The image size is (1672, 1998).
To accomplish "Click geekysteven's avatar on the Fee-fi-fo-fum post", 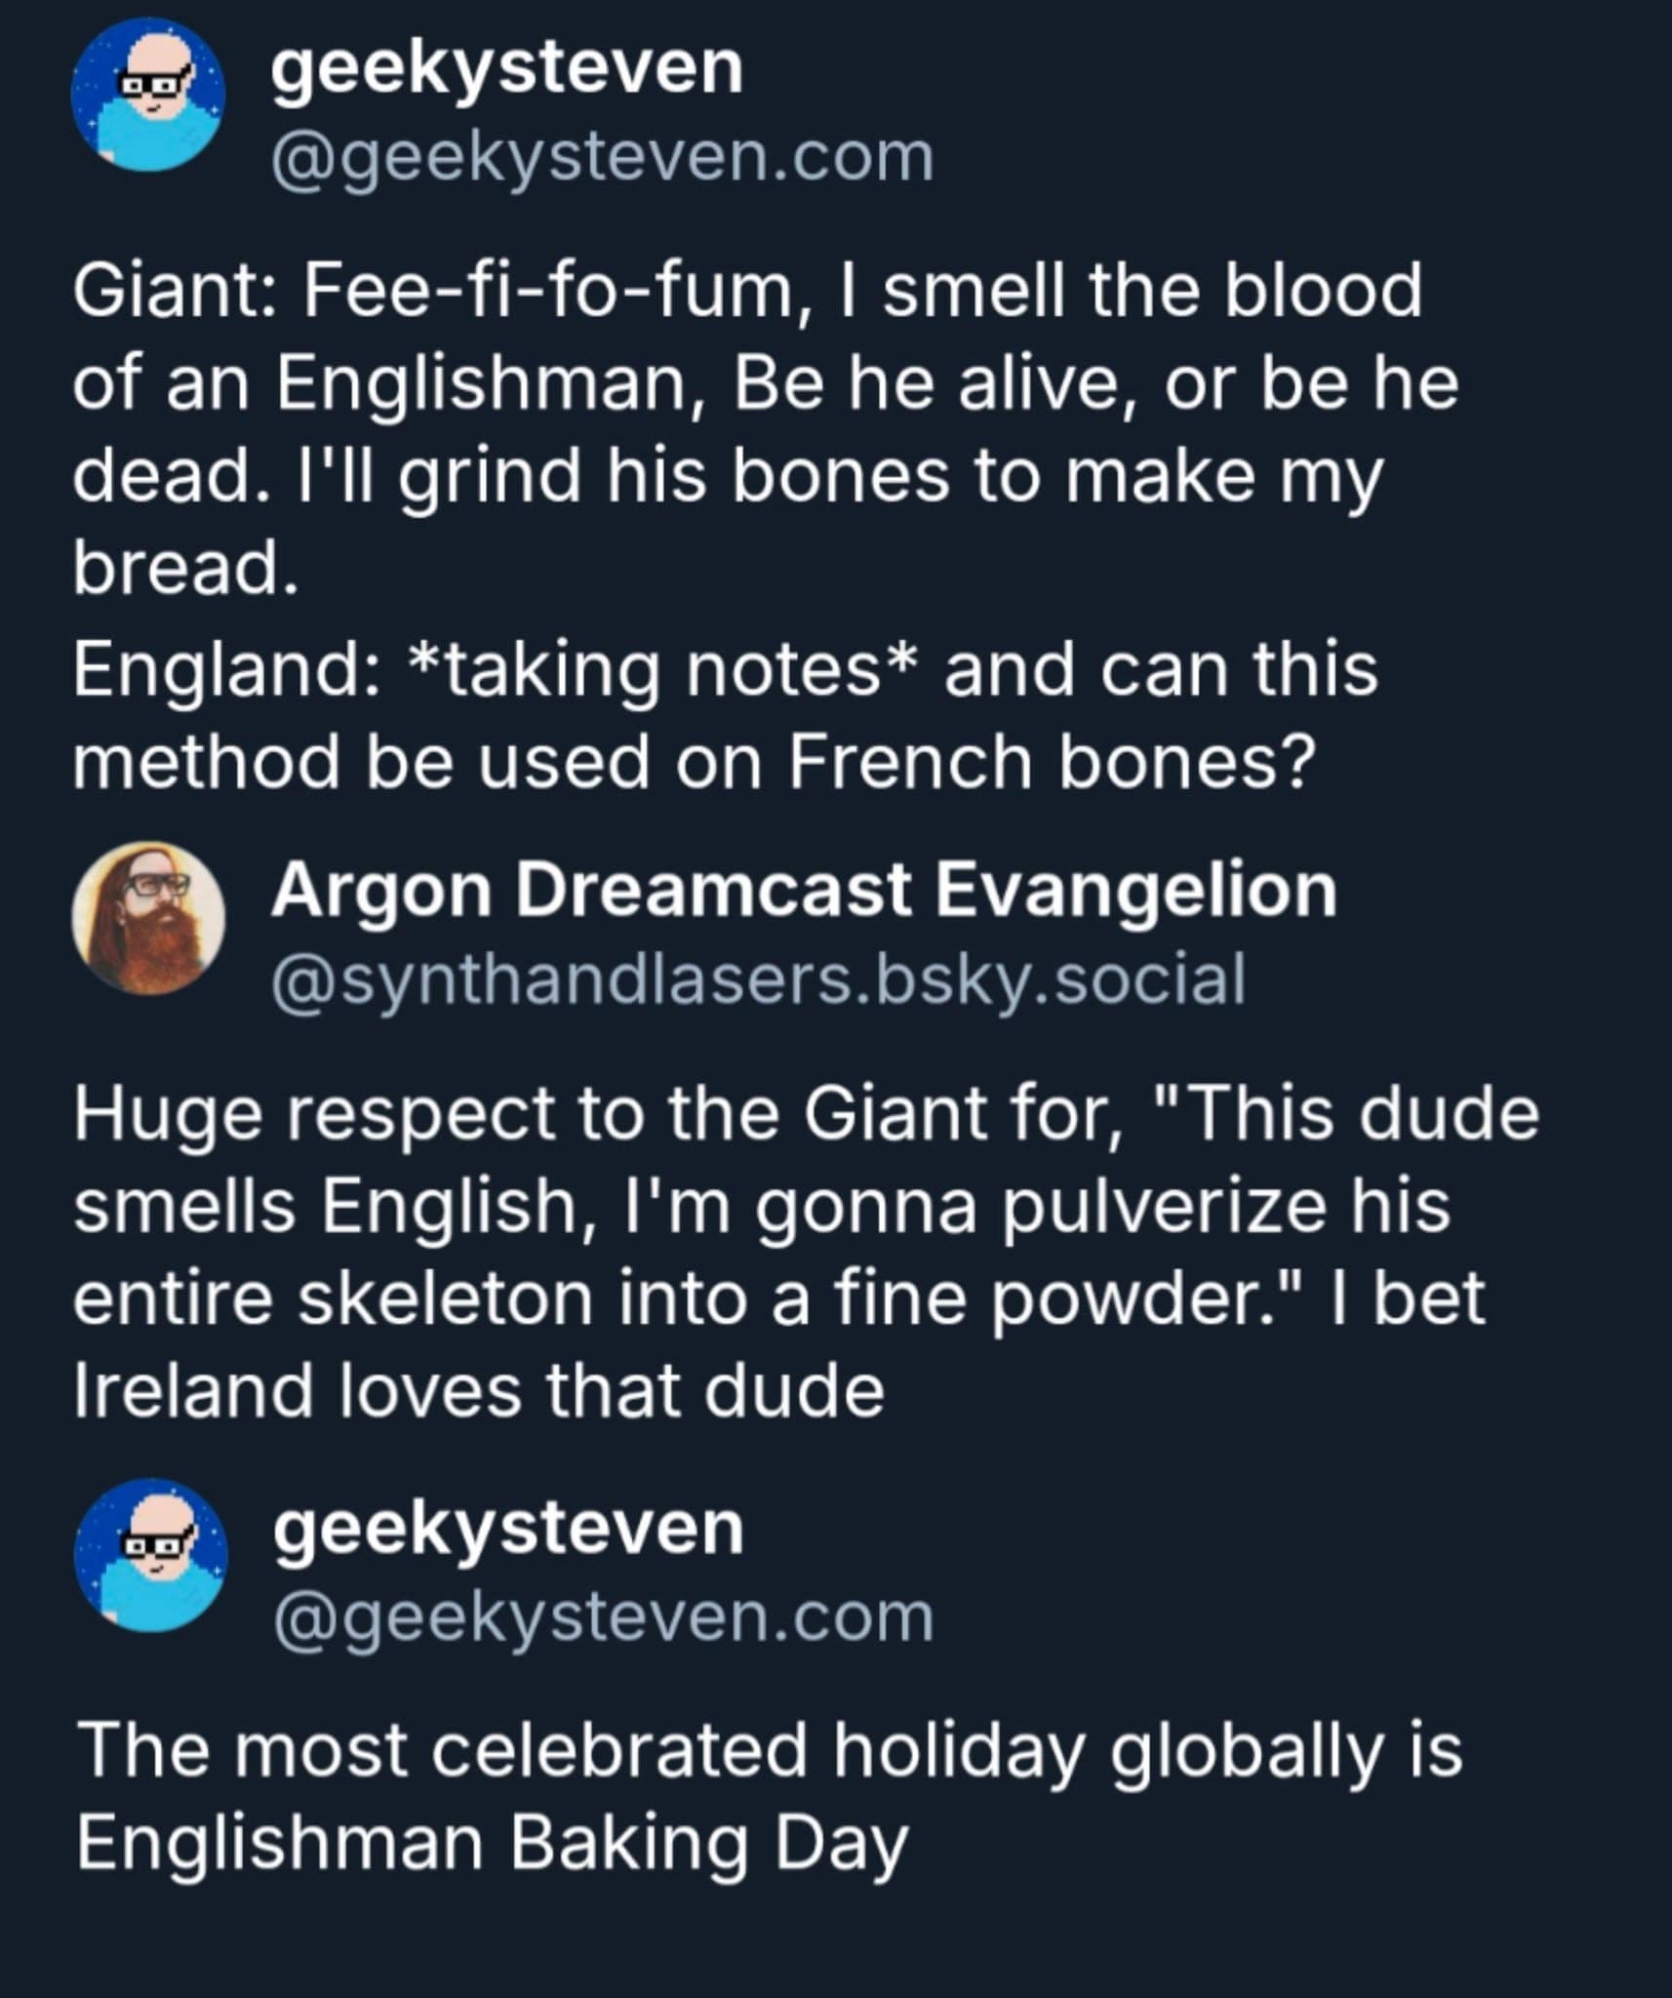I will 148,95.
